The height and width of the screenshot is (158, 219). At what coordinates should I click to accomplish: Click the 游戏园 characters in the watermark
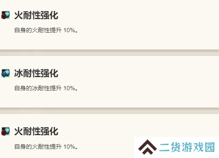pos(198,147)
